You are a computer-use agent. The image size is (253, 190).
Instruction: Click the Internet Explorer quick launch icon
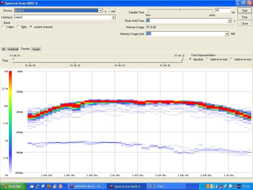tap(38, 186)
